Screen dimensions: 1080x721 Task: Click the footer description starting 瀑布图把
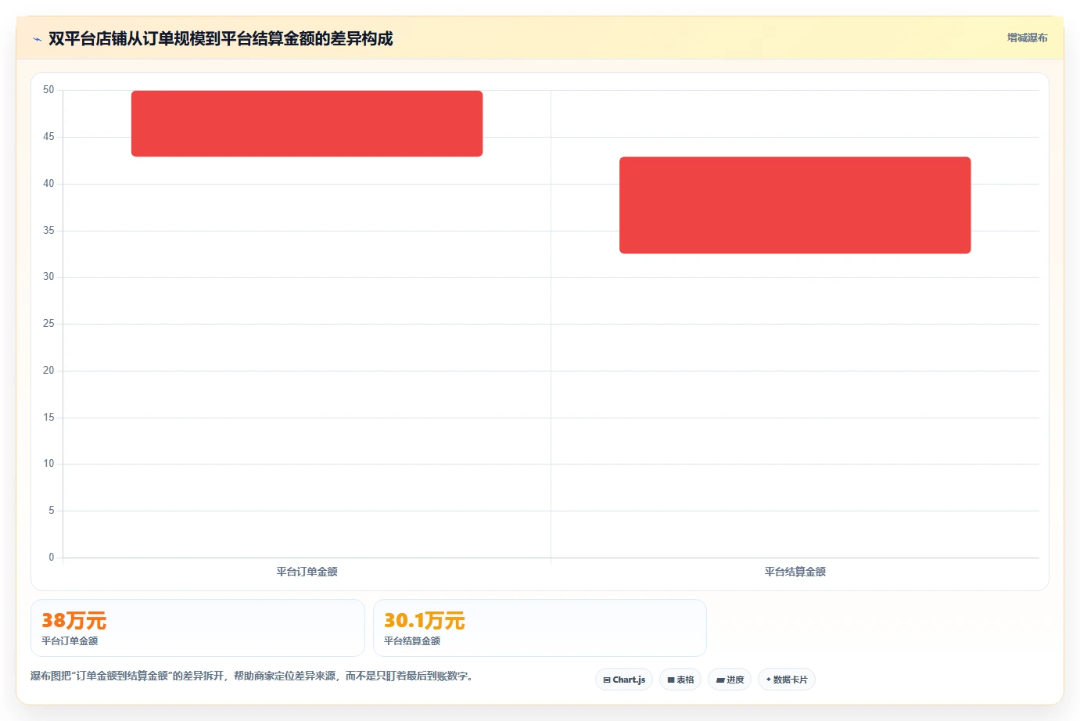253,676
